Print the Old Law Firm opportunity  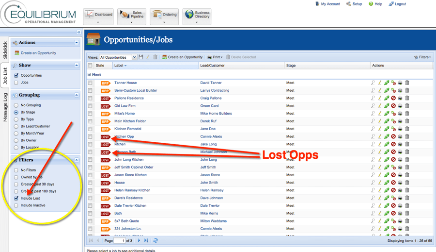tap(400, 106)
